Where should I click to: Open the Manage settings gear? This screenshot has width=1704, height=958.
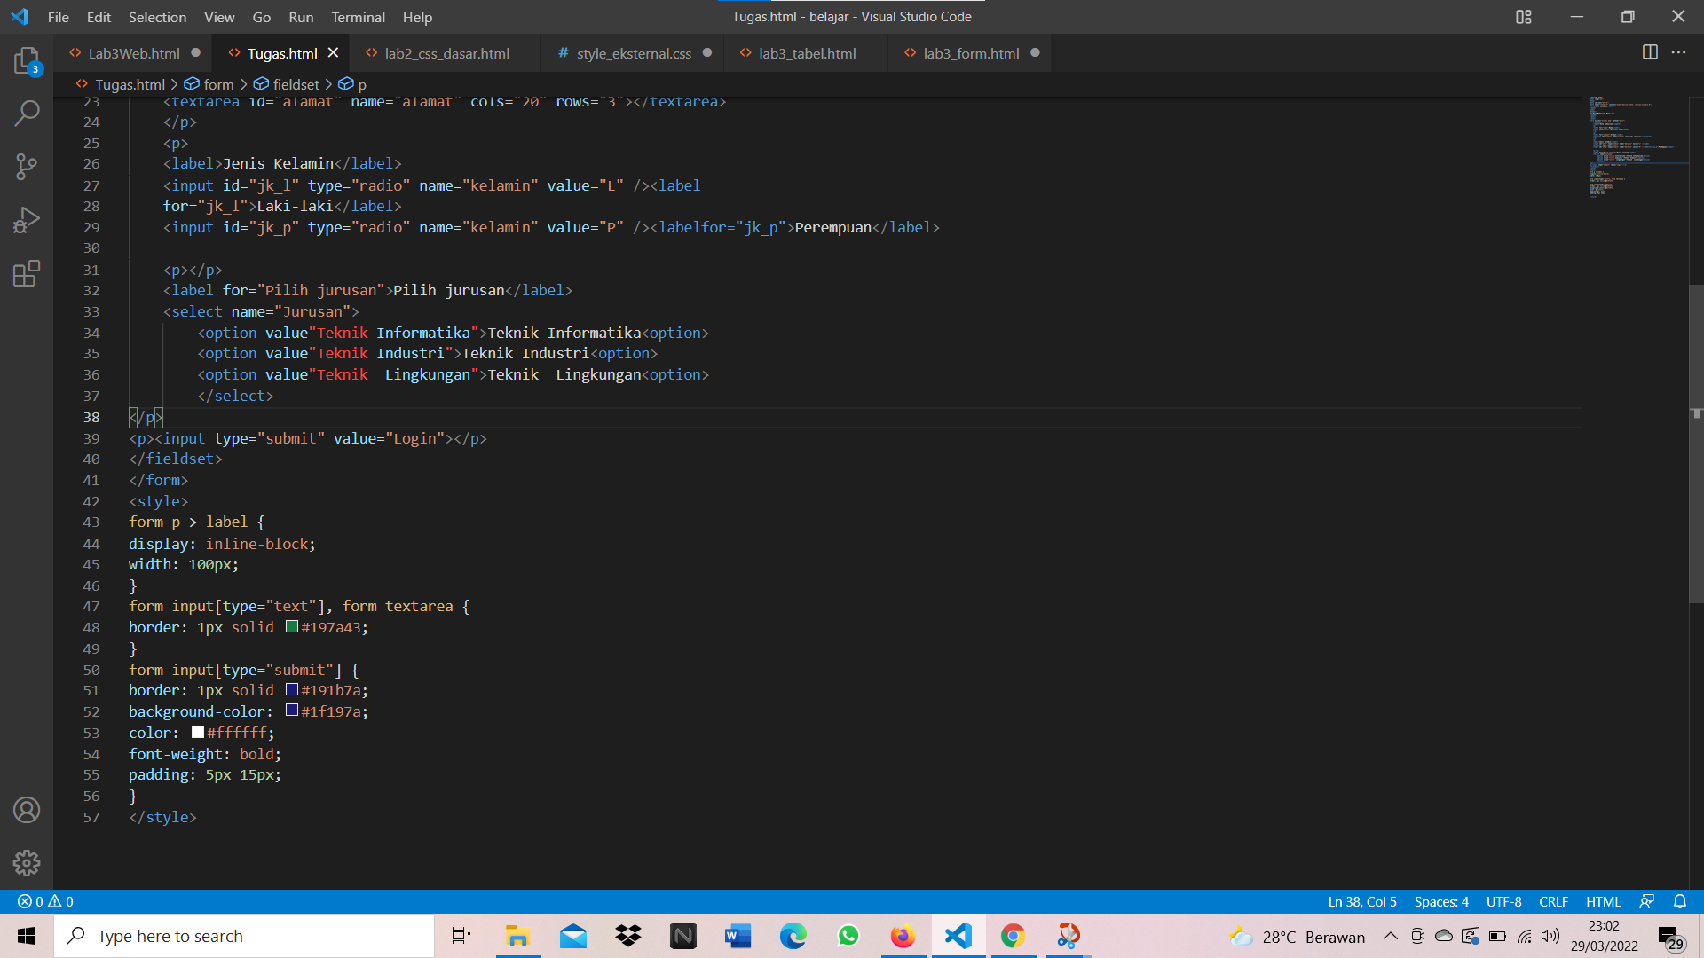pos(27,862)
